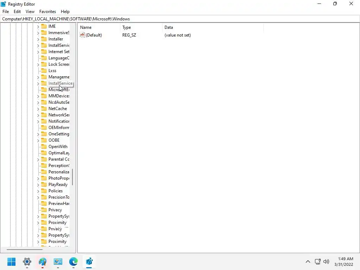Select the NcdAutoSe key label

coord(59,102)
